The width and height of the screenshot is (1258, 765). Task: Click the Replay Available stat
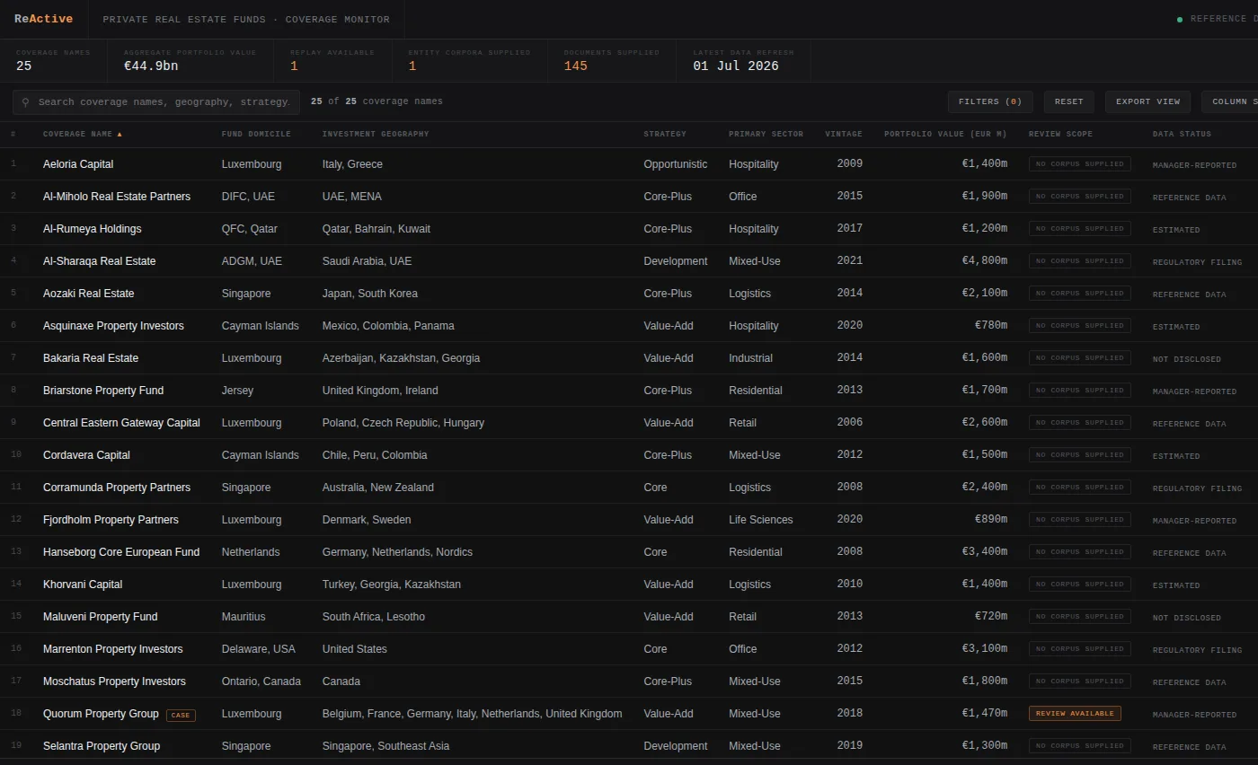[332, 60]
